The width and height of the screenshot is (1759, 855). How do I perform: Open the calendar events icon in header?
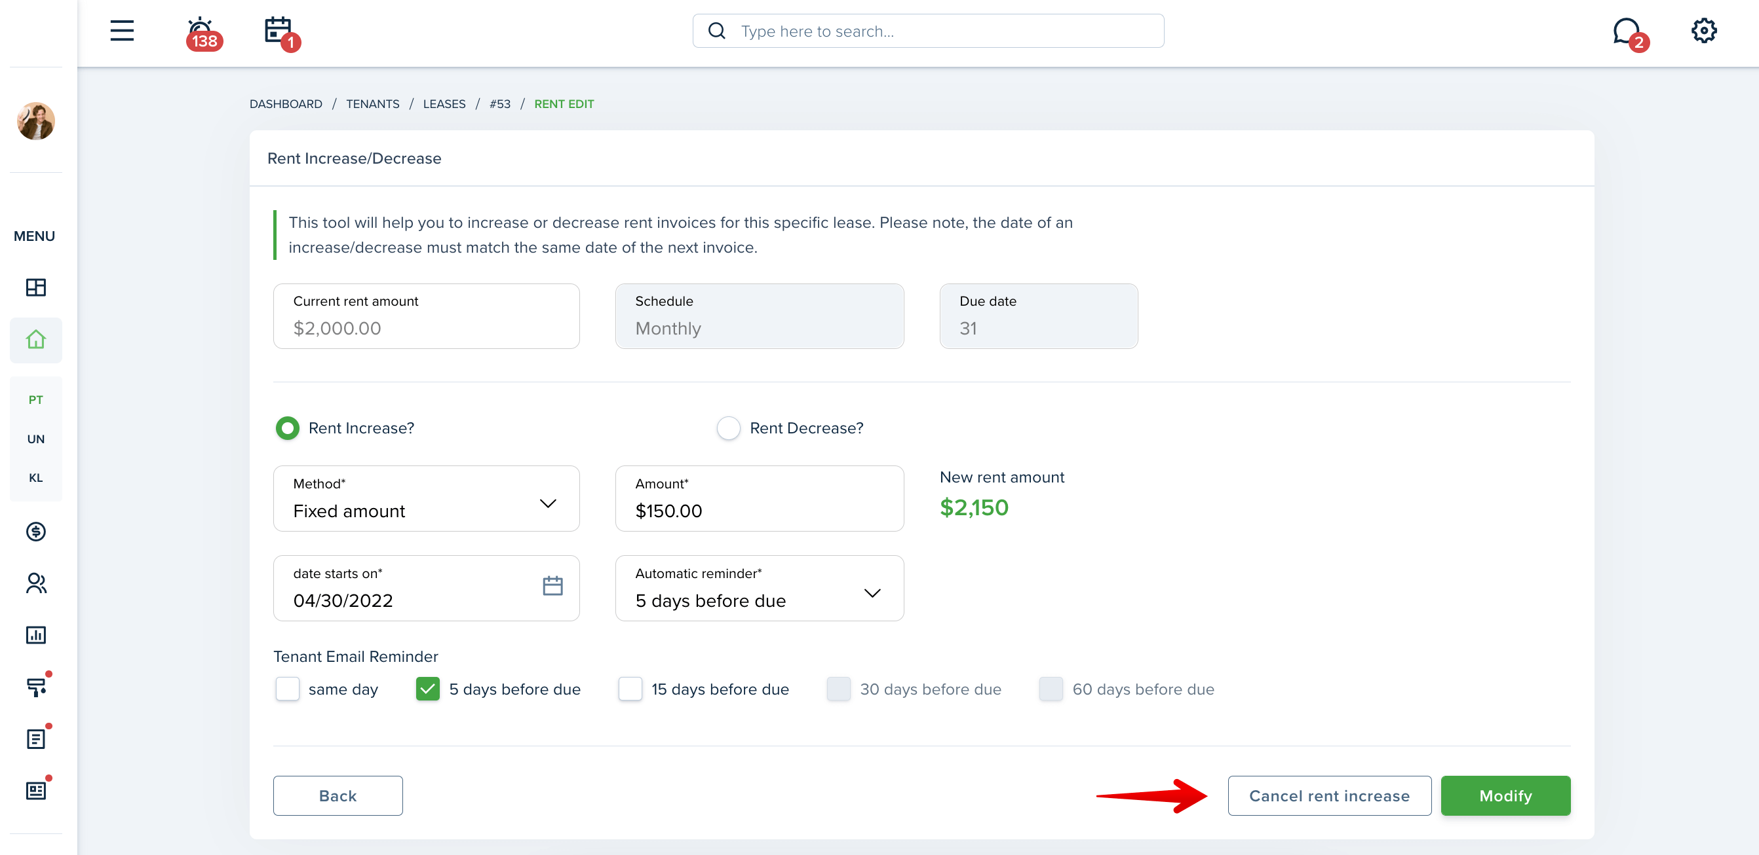pos(281,33)
